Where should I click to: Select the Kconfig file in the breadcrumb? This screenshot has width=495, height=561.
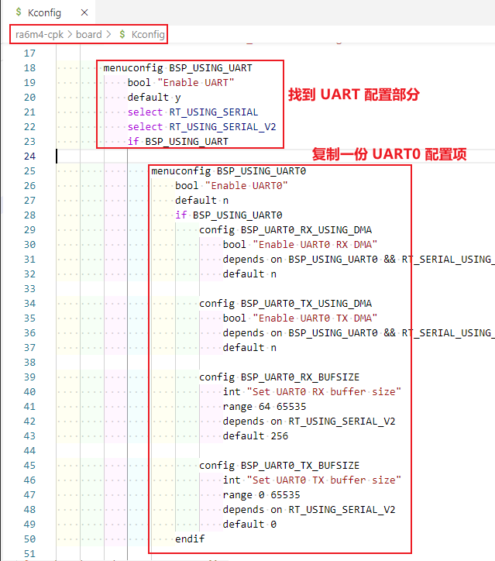[x=147, y=35]
